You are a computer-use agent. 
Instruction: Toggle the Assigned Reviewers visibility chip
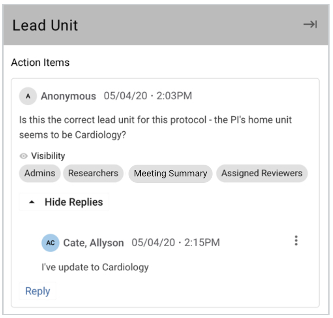(x=262, y=173)
